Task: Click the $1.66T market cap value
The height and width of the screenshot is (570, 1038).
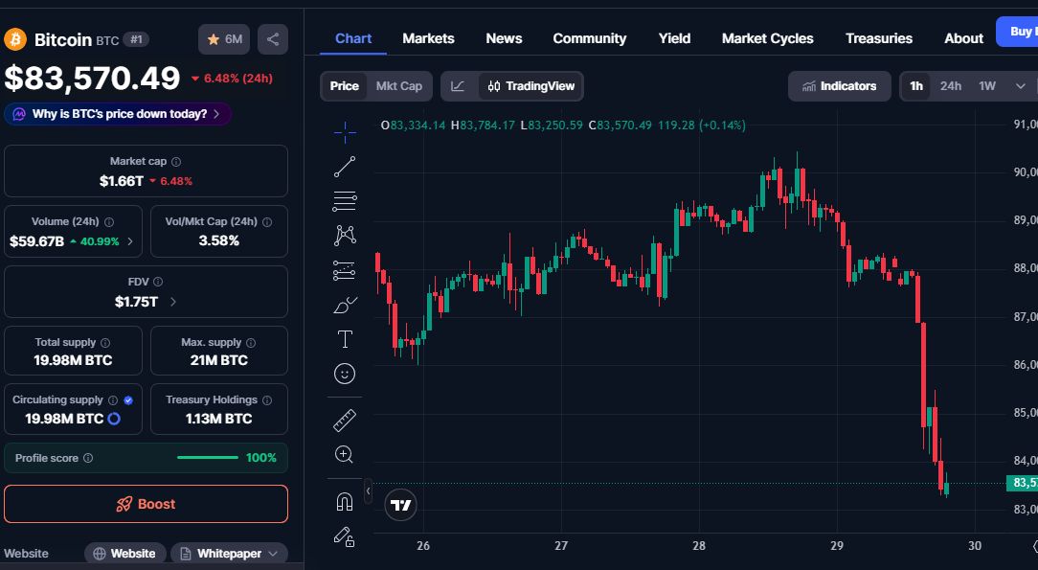Action: 122,181
